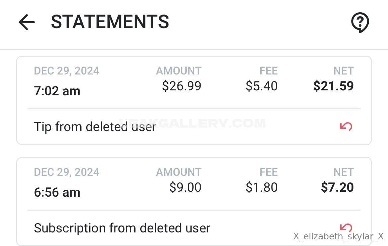Click the red undo icon on the subscription transaction
Image resolution: width=388 pixels, height=246 pixels.
[x=346, y=227]
